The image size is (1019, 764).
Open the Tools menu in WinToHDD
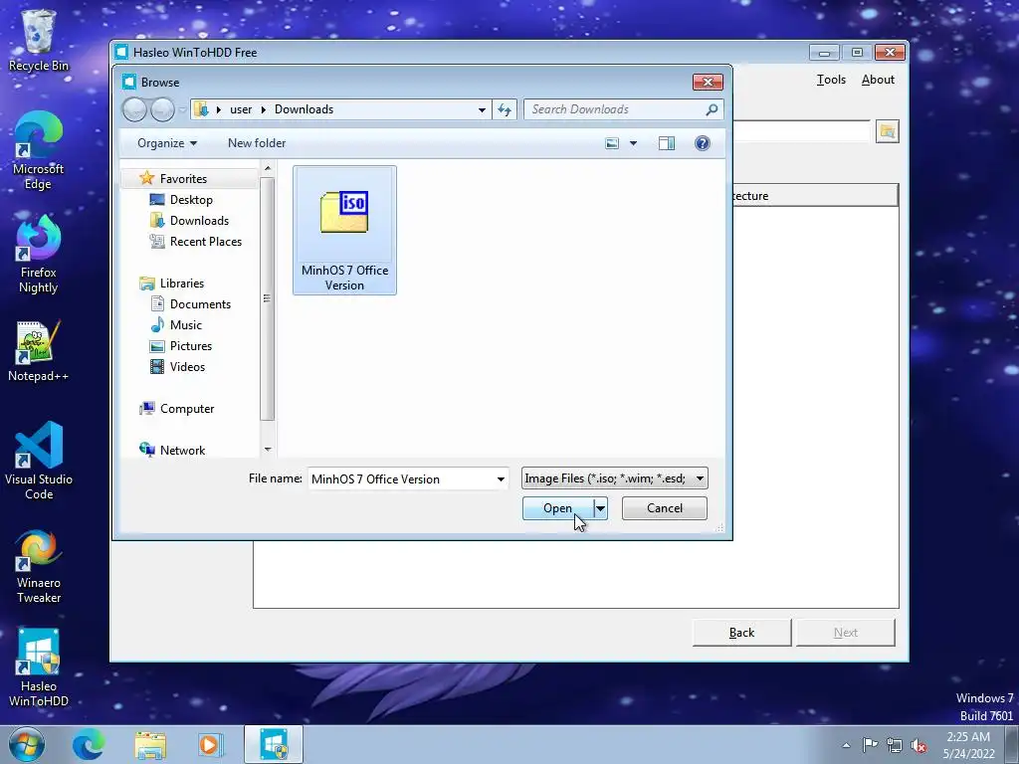point(831,80)
